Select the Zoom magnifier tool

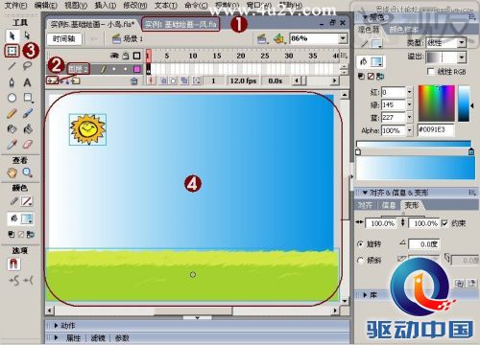[x=28, y=172]
